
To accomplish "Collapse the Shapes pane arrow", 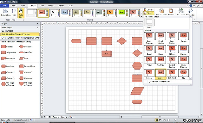I will (37, 23).
